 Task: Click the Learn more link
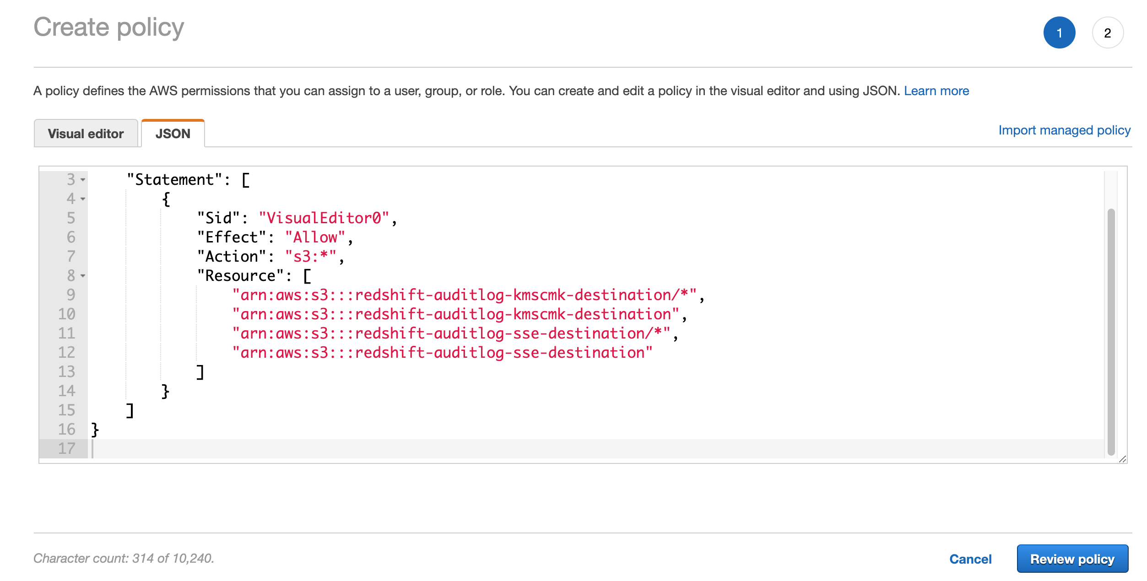point(939,91)
